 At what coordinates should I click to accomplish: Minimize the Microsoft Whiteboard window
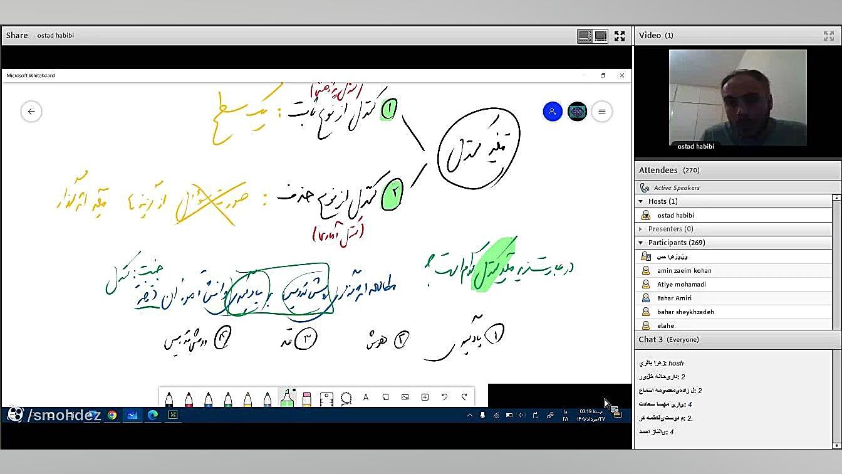tap(584, 75)
